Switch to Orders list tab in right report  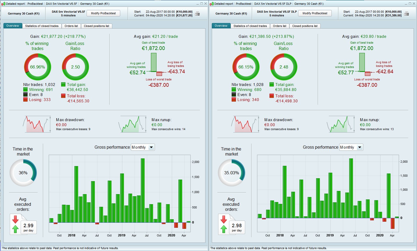tap(280, 26)
